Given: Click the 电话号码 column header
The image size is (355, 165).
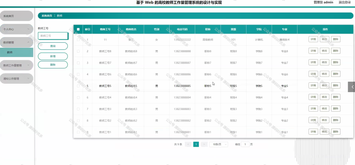Looking at the screenshot, I should tap(182, 29).
